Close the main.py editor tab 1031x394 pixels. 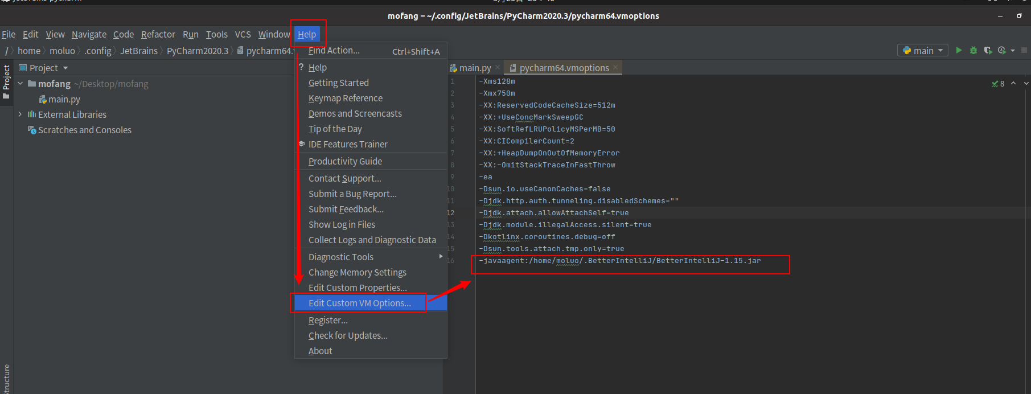pos(498,67)
